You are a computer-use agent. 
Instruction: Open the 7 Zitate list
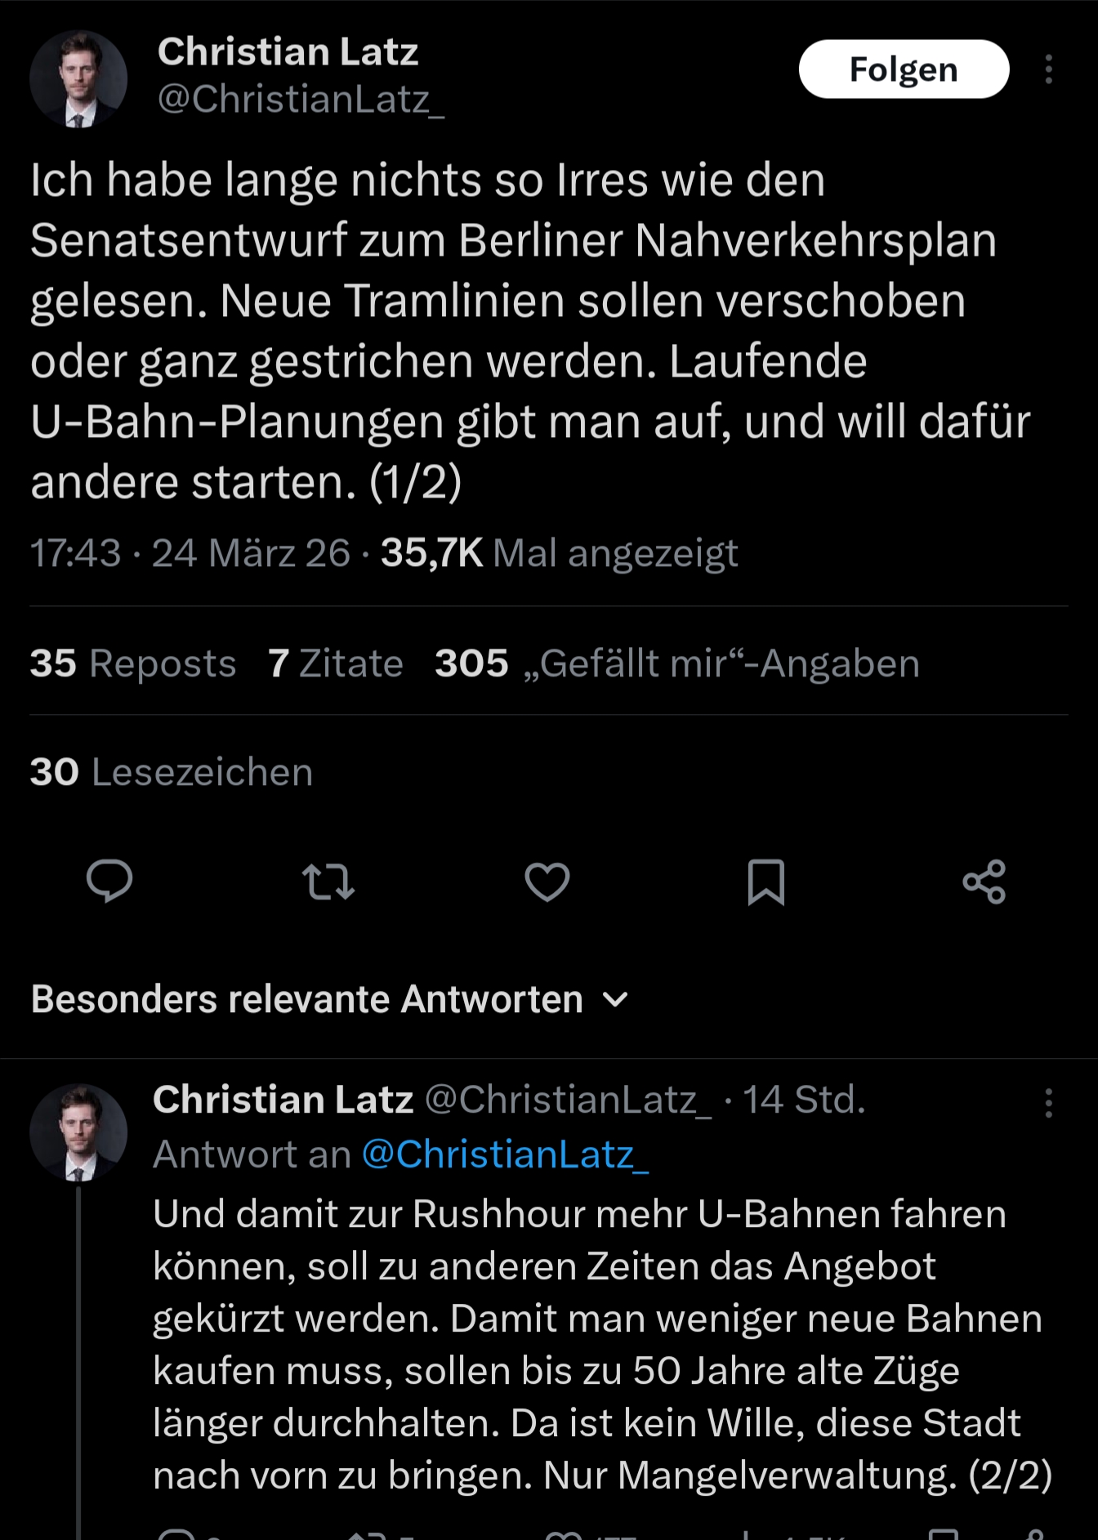tap(336, 663)
